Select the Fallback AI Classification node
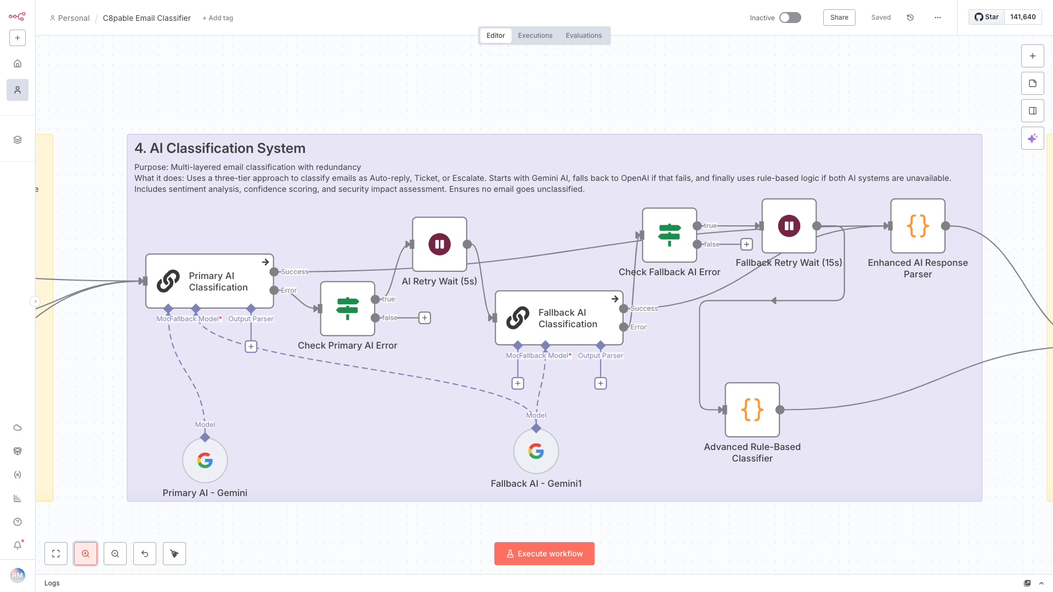1053x592 pixels. (x=559, y=318)
